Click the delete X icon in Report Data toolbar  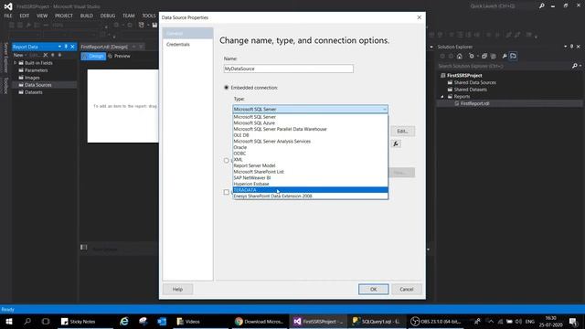46,55
